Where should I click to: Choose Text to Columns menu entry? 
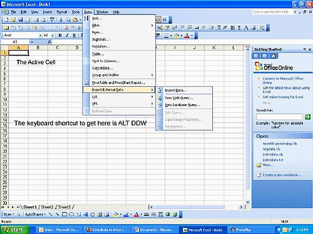pyautogui.click(x=120, y=61)
